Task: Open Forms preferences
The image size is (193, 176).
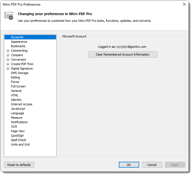Action: tap(15, 82)
